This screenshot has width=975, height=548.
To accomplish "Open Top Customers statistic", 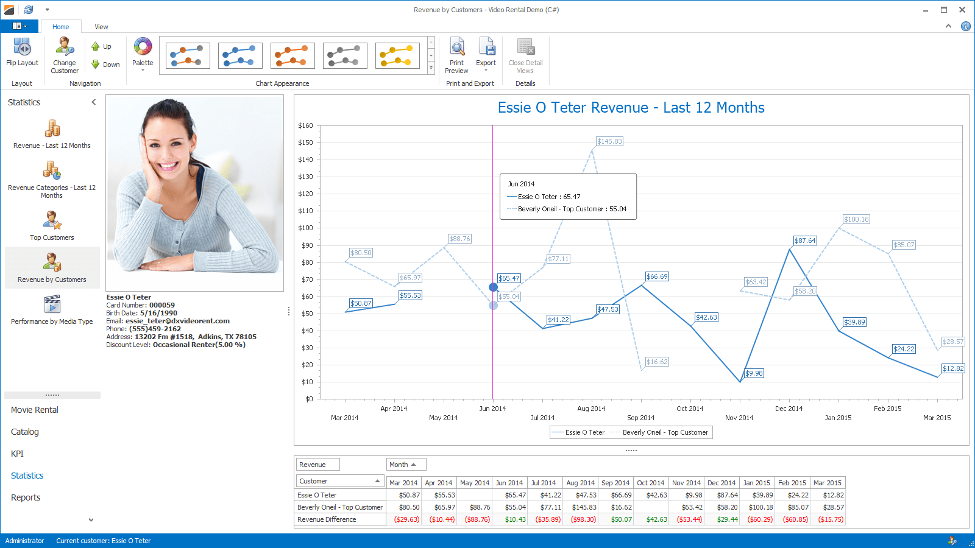I will coord(52,225).
